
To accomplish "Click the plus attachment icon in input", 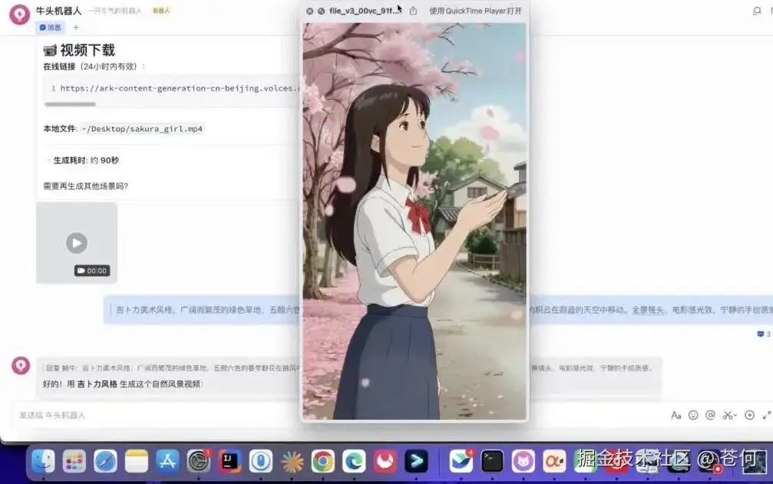I will tap(749, 415).
